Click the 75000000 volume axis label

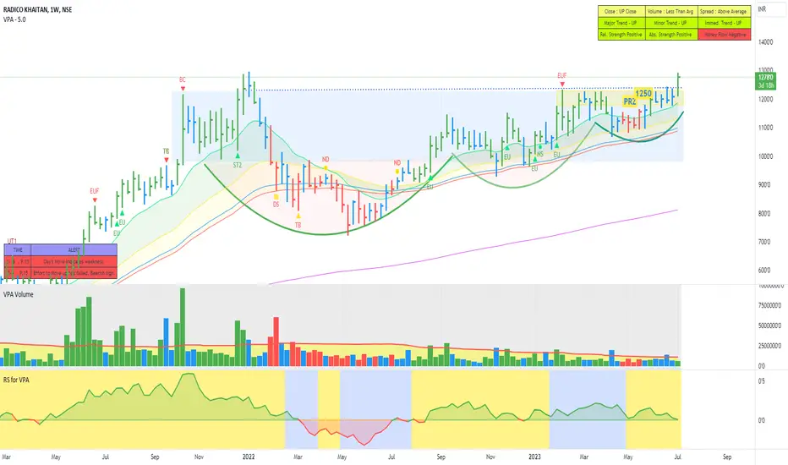pyautogui.click(x=770, y=306)
